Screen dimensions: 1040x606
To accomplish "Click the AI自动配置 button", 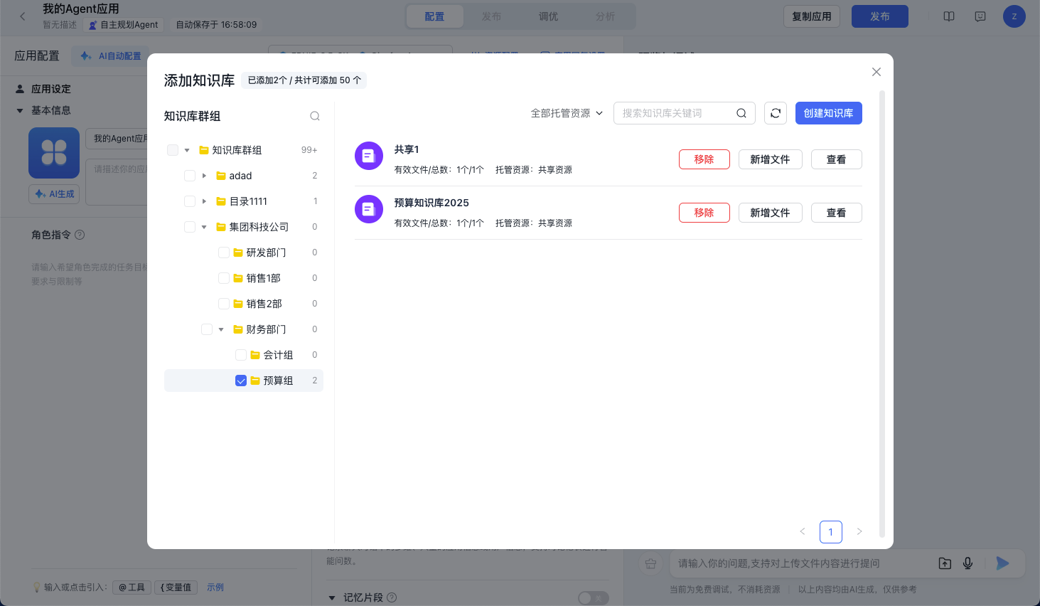I will click(112, 55).
